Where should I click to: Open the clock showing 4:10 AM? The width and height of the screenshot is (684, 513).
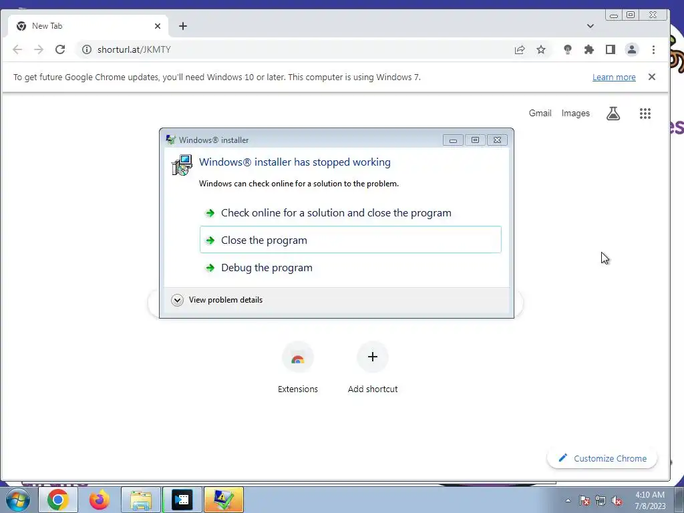pos(650,500)
